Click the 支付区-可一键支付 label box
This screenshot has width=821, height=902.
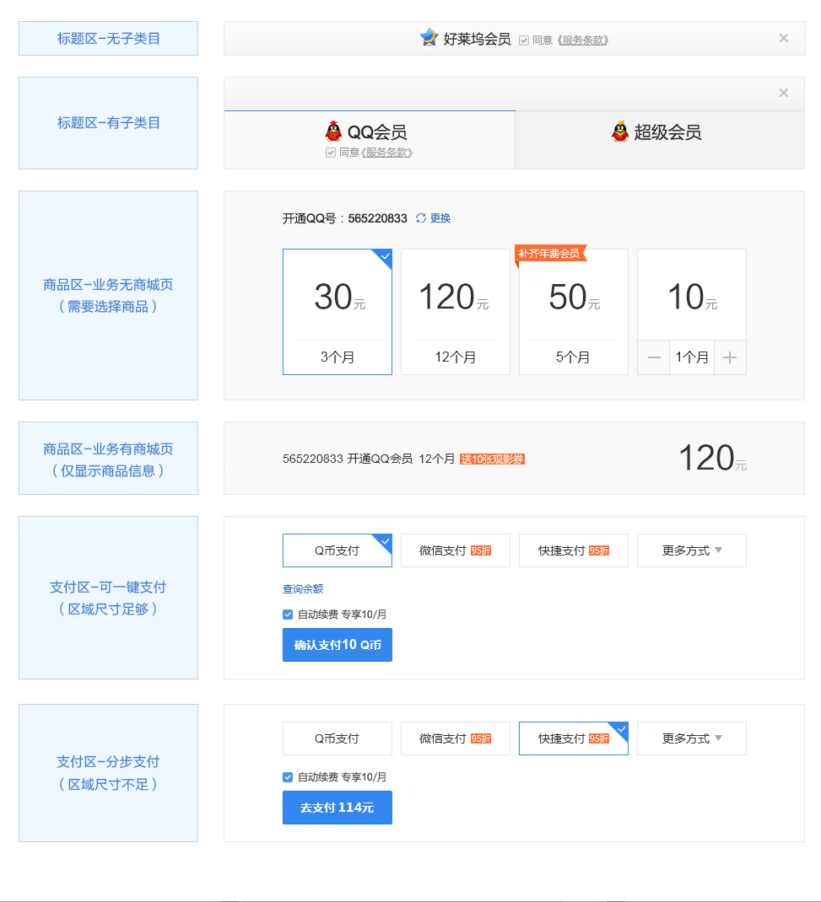[x=108, y=598]
